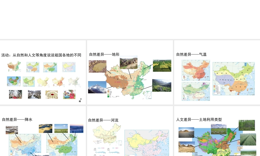Select the title text 自然差异——降水

click(x=17, y=120)
